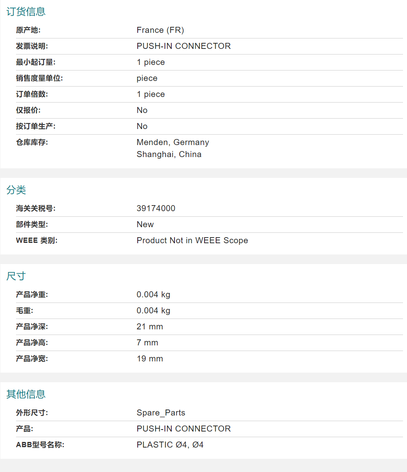The width and height of the screenshot is (407, 472).
Task: Select the ABB型号名称 value PLASTIC Ø4, Ø4
Action: pos(170,445)
